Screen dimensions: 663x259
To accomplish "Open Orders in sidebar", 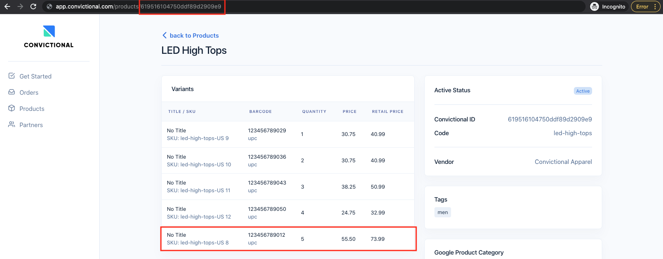I will coord(29,92).
